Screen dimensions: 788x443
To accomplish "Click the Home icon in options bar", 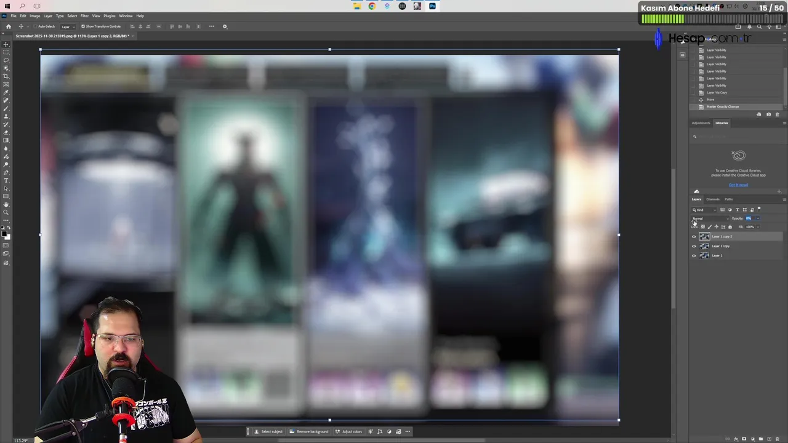I will [x=9, y=26].
